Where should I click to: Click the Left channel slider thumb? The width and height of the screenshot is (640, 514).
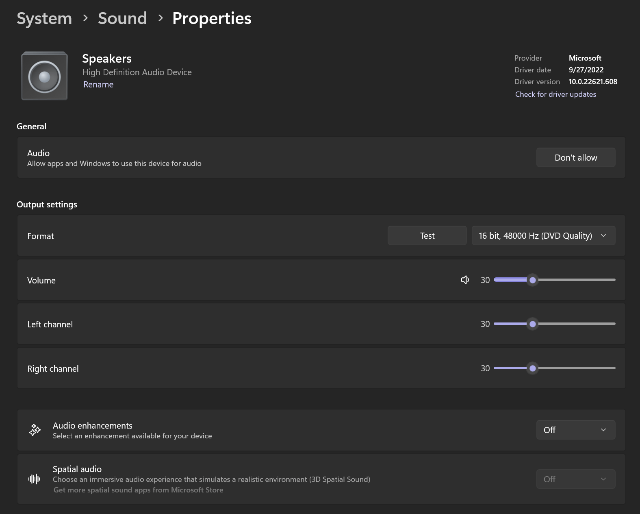(x=532, y=324)
